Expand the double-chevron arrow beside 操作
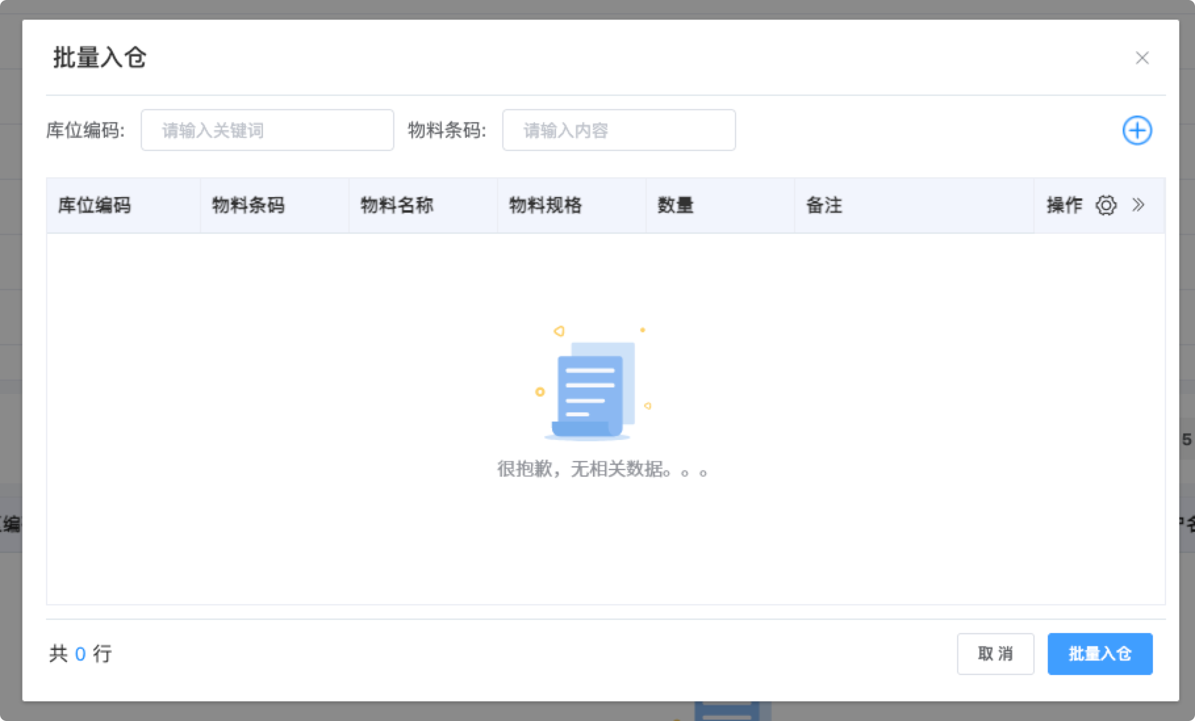The width and height of the screenshot is (1195, 721). 1138,206
